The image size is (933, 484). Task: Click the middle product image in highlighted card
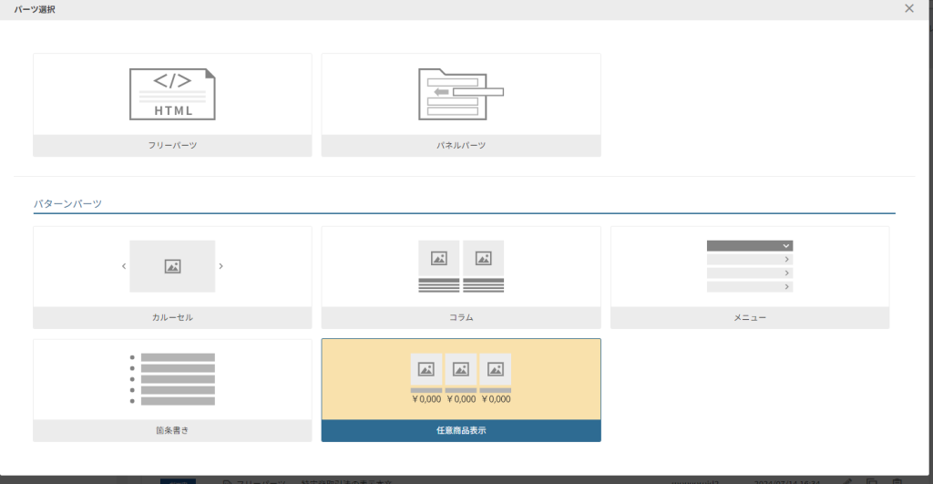pyautogui.click(x=461, y=369)
